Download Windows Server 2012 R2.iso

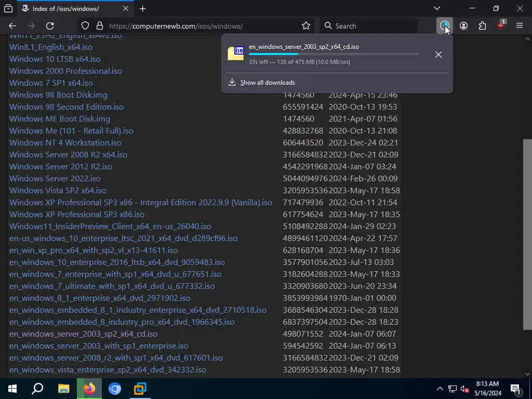61,167
